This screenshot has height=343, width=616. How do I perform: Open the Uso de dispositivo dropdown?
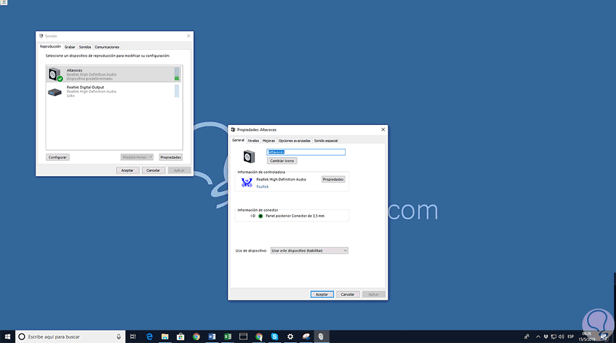(x=309, y=251)
